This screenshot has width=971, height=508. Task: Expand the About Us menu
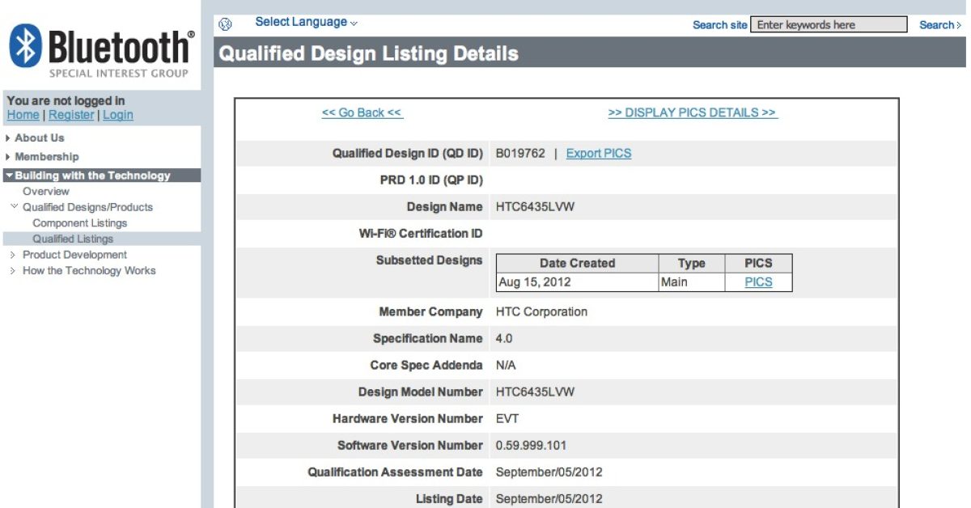pos(39,138)
